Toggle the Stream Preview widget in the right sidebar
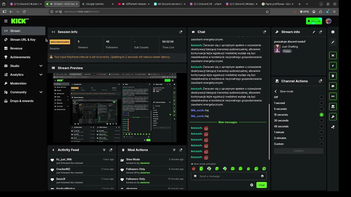 [x=333, y=55]
